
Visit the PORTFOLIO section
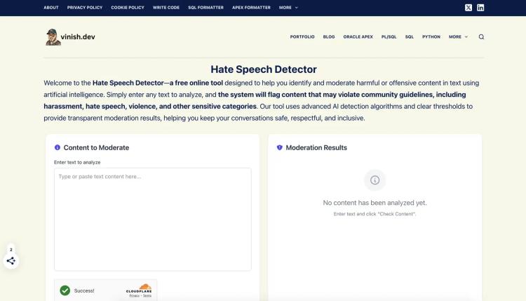302,37
